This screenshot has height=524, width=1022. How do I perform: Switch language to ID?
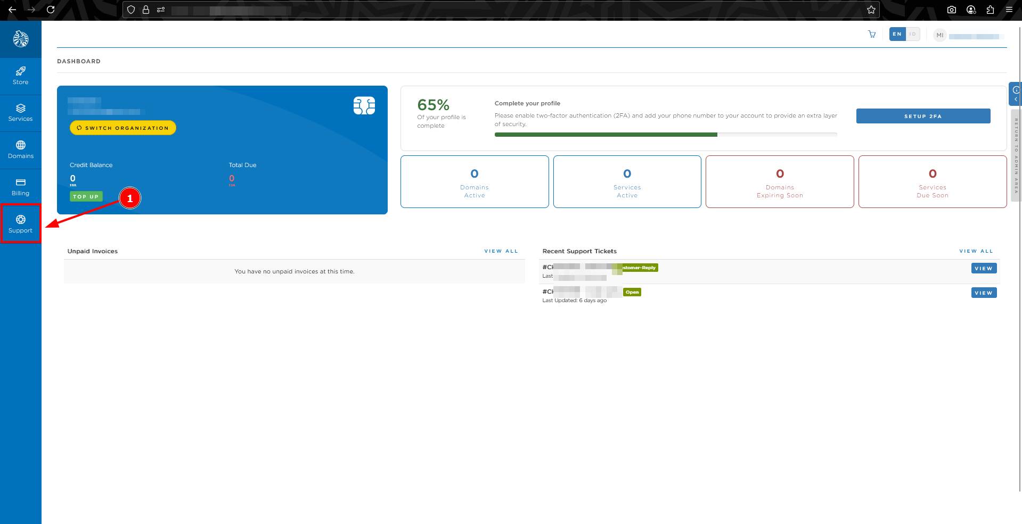point(912,34)
